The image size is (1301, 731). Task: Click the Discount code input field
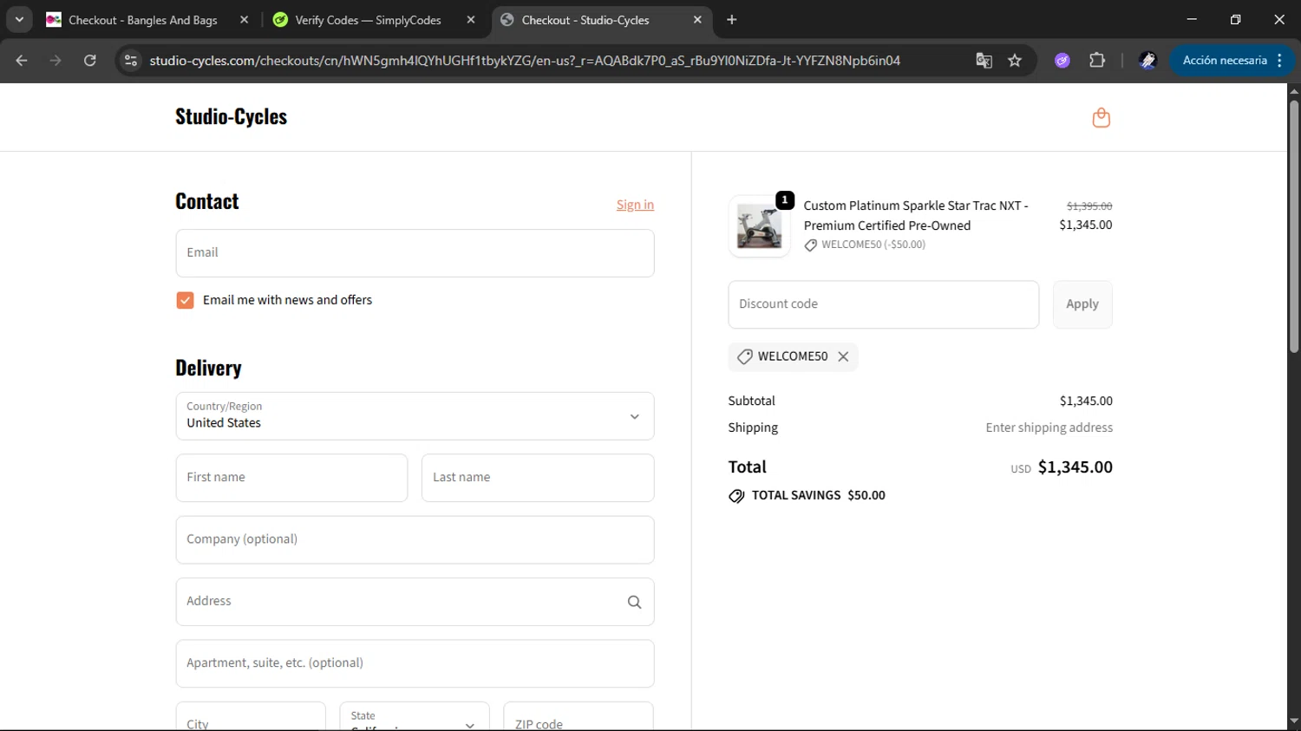[883, 304]
